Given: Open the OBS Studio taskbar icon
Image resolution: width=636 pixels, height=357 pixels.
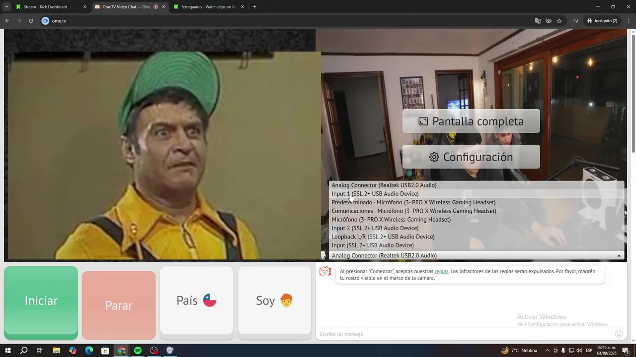Looking at the screenshot, I should [x=154, y=351].
